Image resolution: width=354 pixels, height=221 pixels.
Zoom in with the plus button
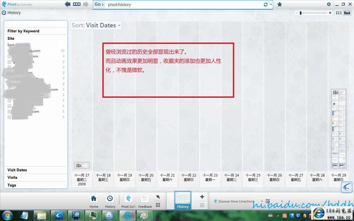330,13
